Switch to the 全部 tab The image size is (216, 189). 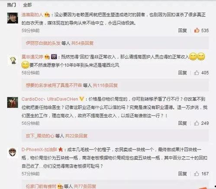tap(27, 5)
